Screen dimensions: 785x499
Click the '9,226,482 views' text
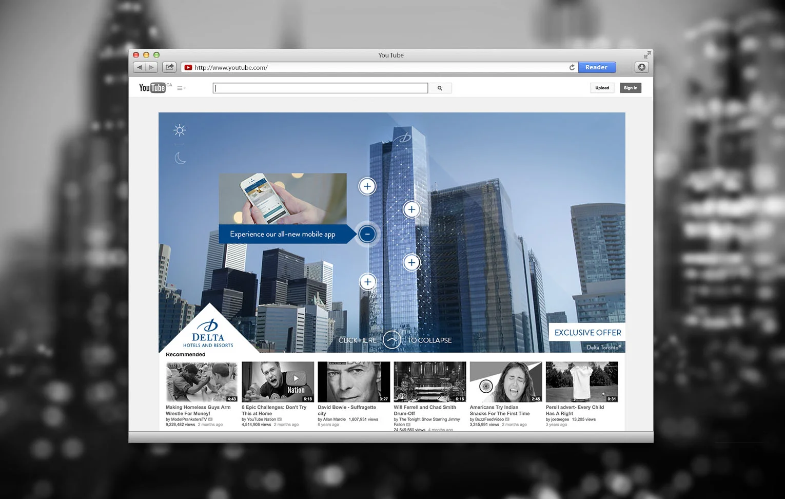[181, 425]
